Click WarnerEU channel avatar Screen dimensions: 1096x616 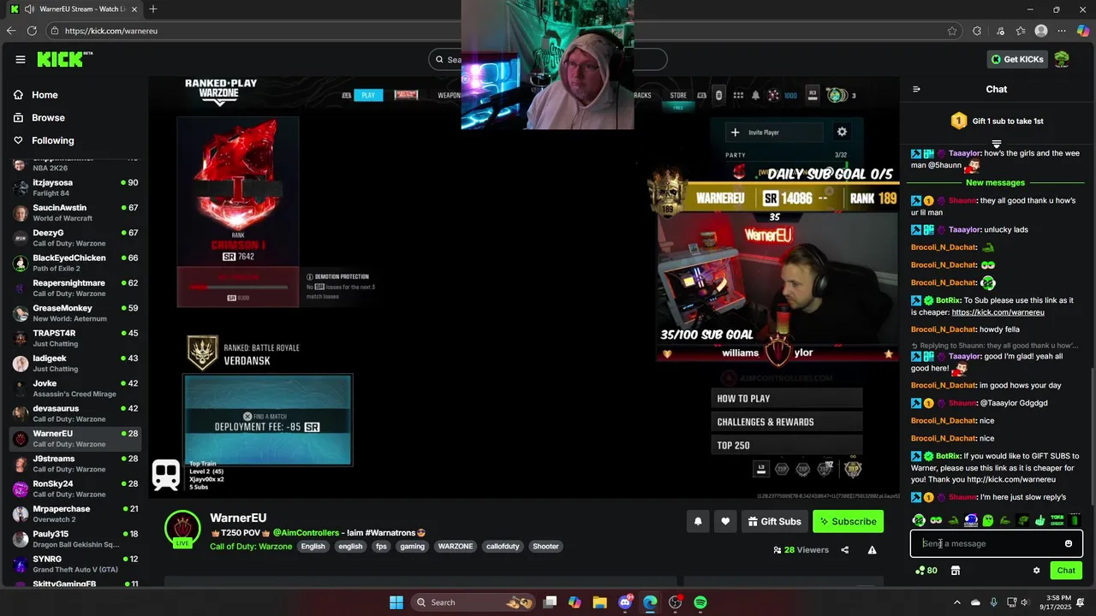[x=182, y=529]
